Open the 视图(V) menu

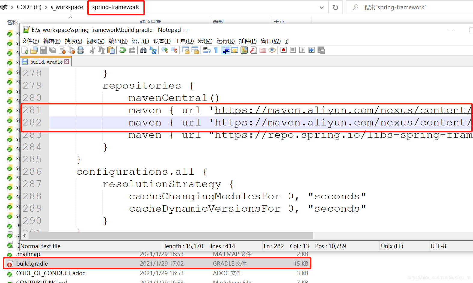[x=95, y=41]
